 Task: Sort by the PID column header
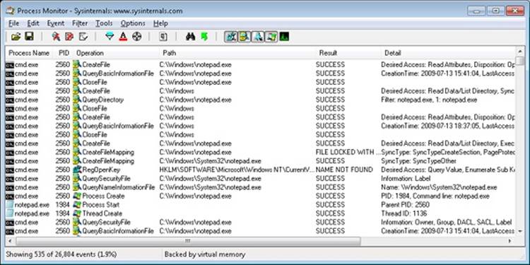(x=63, y=53)
